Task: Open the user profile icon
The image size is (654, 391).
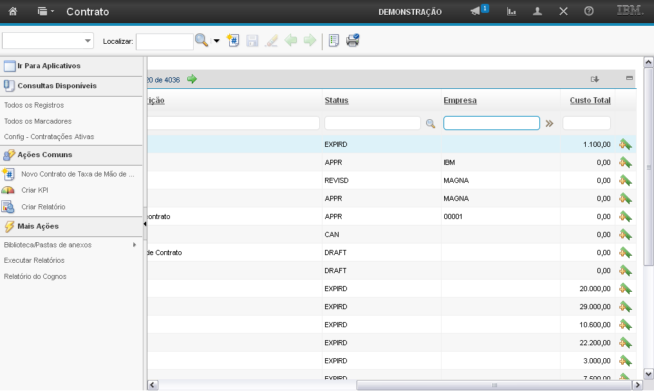Action: tap(537, 12)
